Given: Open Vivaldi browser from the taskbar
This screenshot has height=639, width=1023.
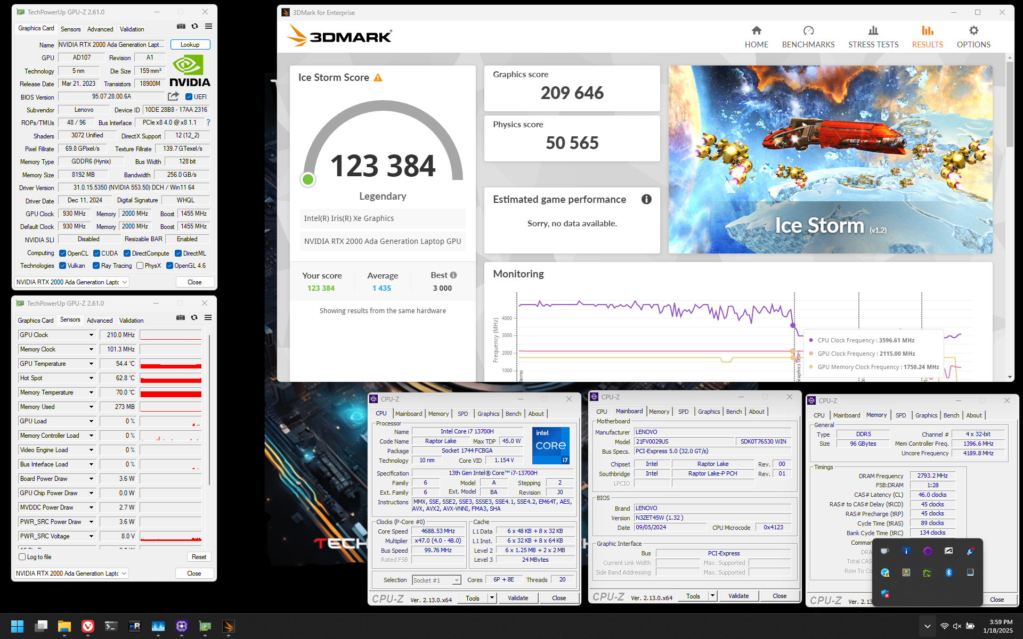Looking at the screenshot, I should 88,626.
